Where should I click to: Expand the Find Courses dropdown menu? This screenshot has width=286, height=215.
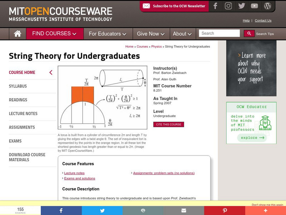(54, 34)
